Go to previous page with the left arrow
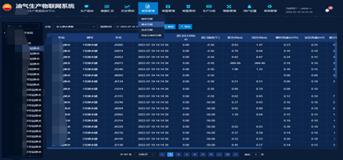The image size is (343, 160). point(162,154)
